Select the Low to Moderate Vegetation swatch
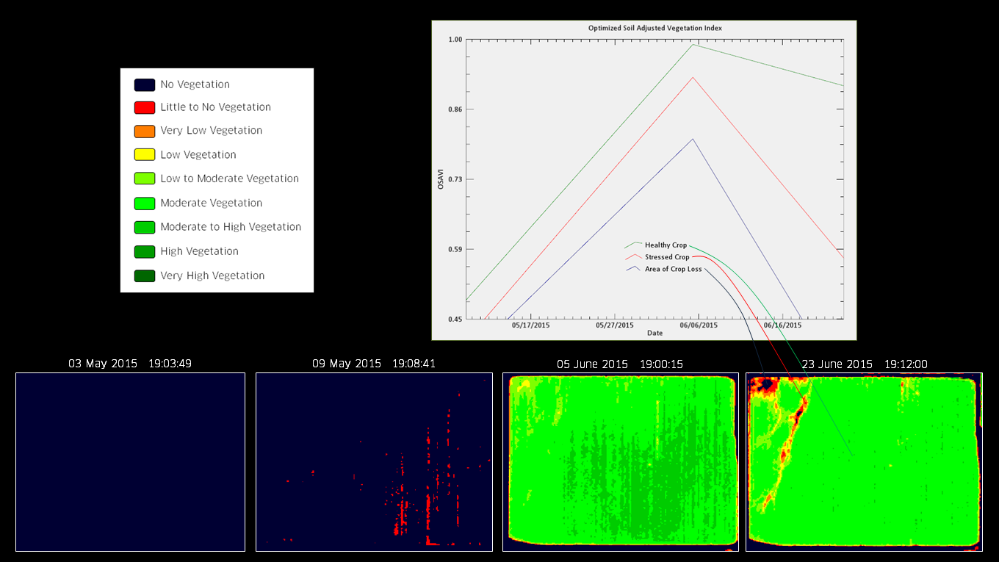Screen dimensions: 999x562 pyautogui.click(x=145, y=179)
